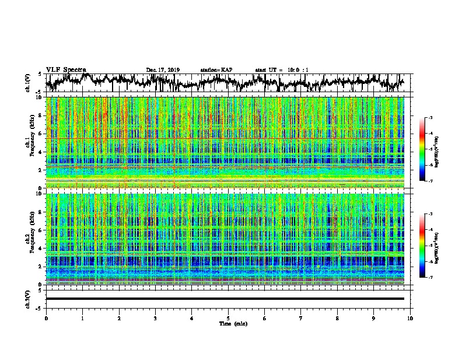Click the "ch.3(V)" axis label
This screenshot has width=462, height=357.
[x=28, y=299]
